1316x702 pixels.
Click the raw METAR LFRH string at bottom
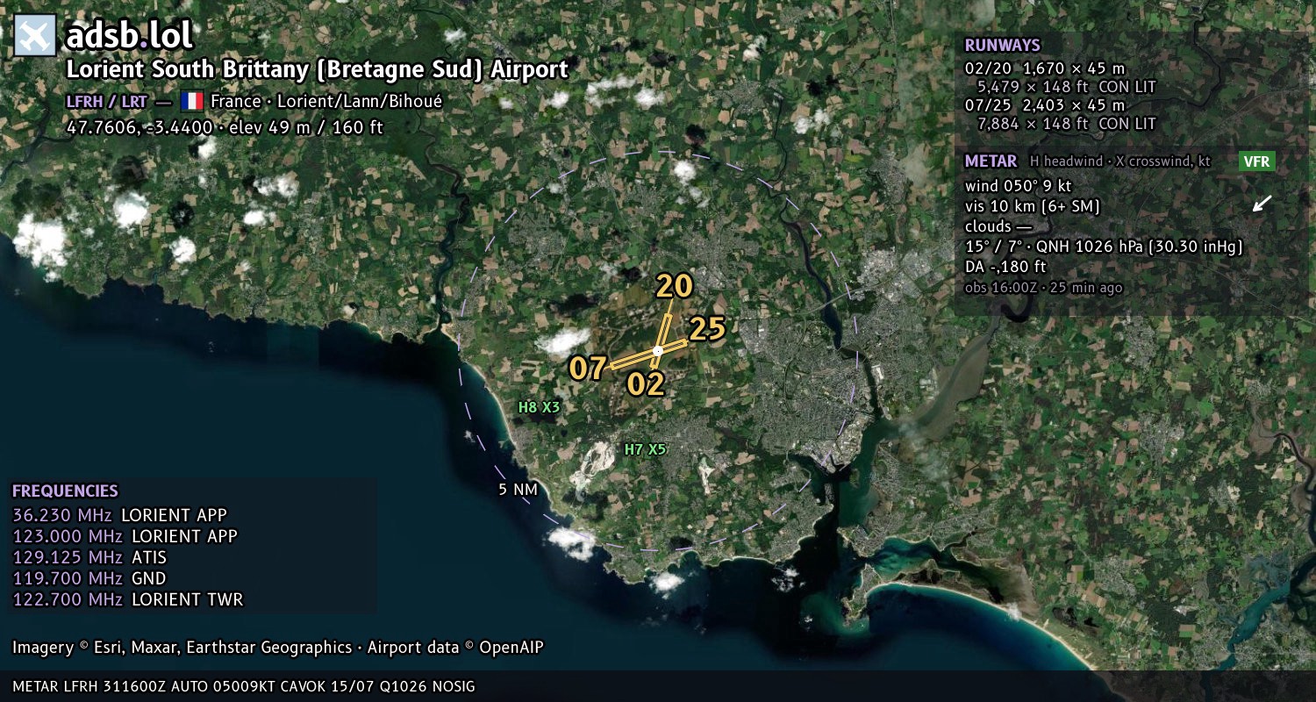(244, 686)
